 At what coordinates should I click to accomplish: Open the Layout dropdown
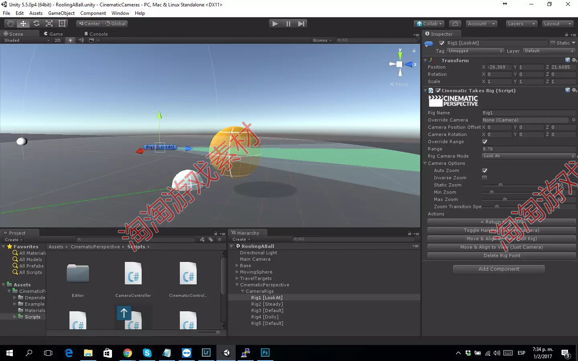click(x=557, y=24)
